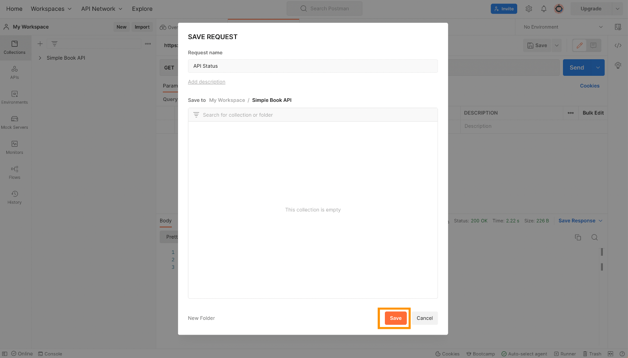Click the Upgrade button
The width and height of the screenshot is (628, 358).
591,9
